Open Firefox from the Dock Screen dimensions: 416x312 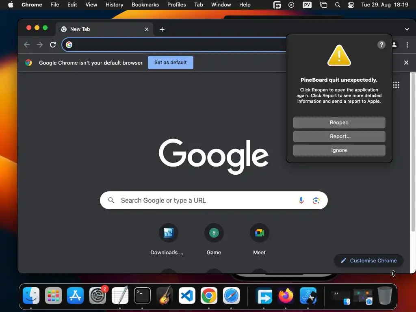pyautogui.click(x=286, y=295)
